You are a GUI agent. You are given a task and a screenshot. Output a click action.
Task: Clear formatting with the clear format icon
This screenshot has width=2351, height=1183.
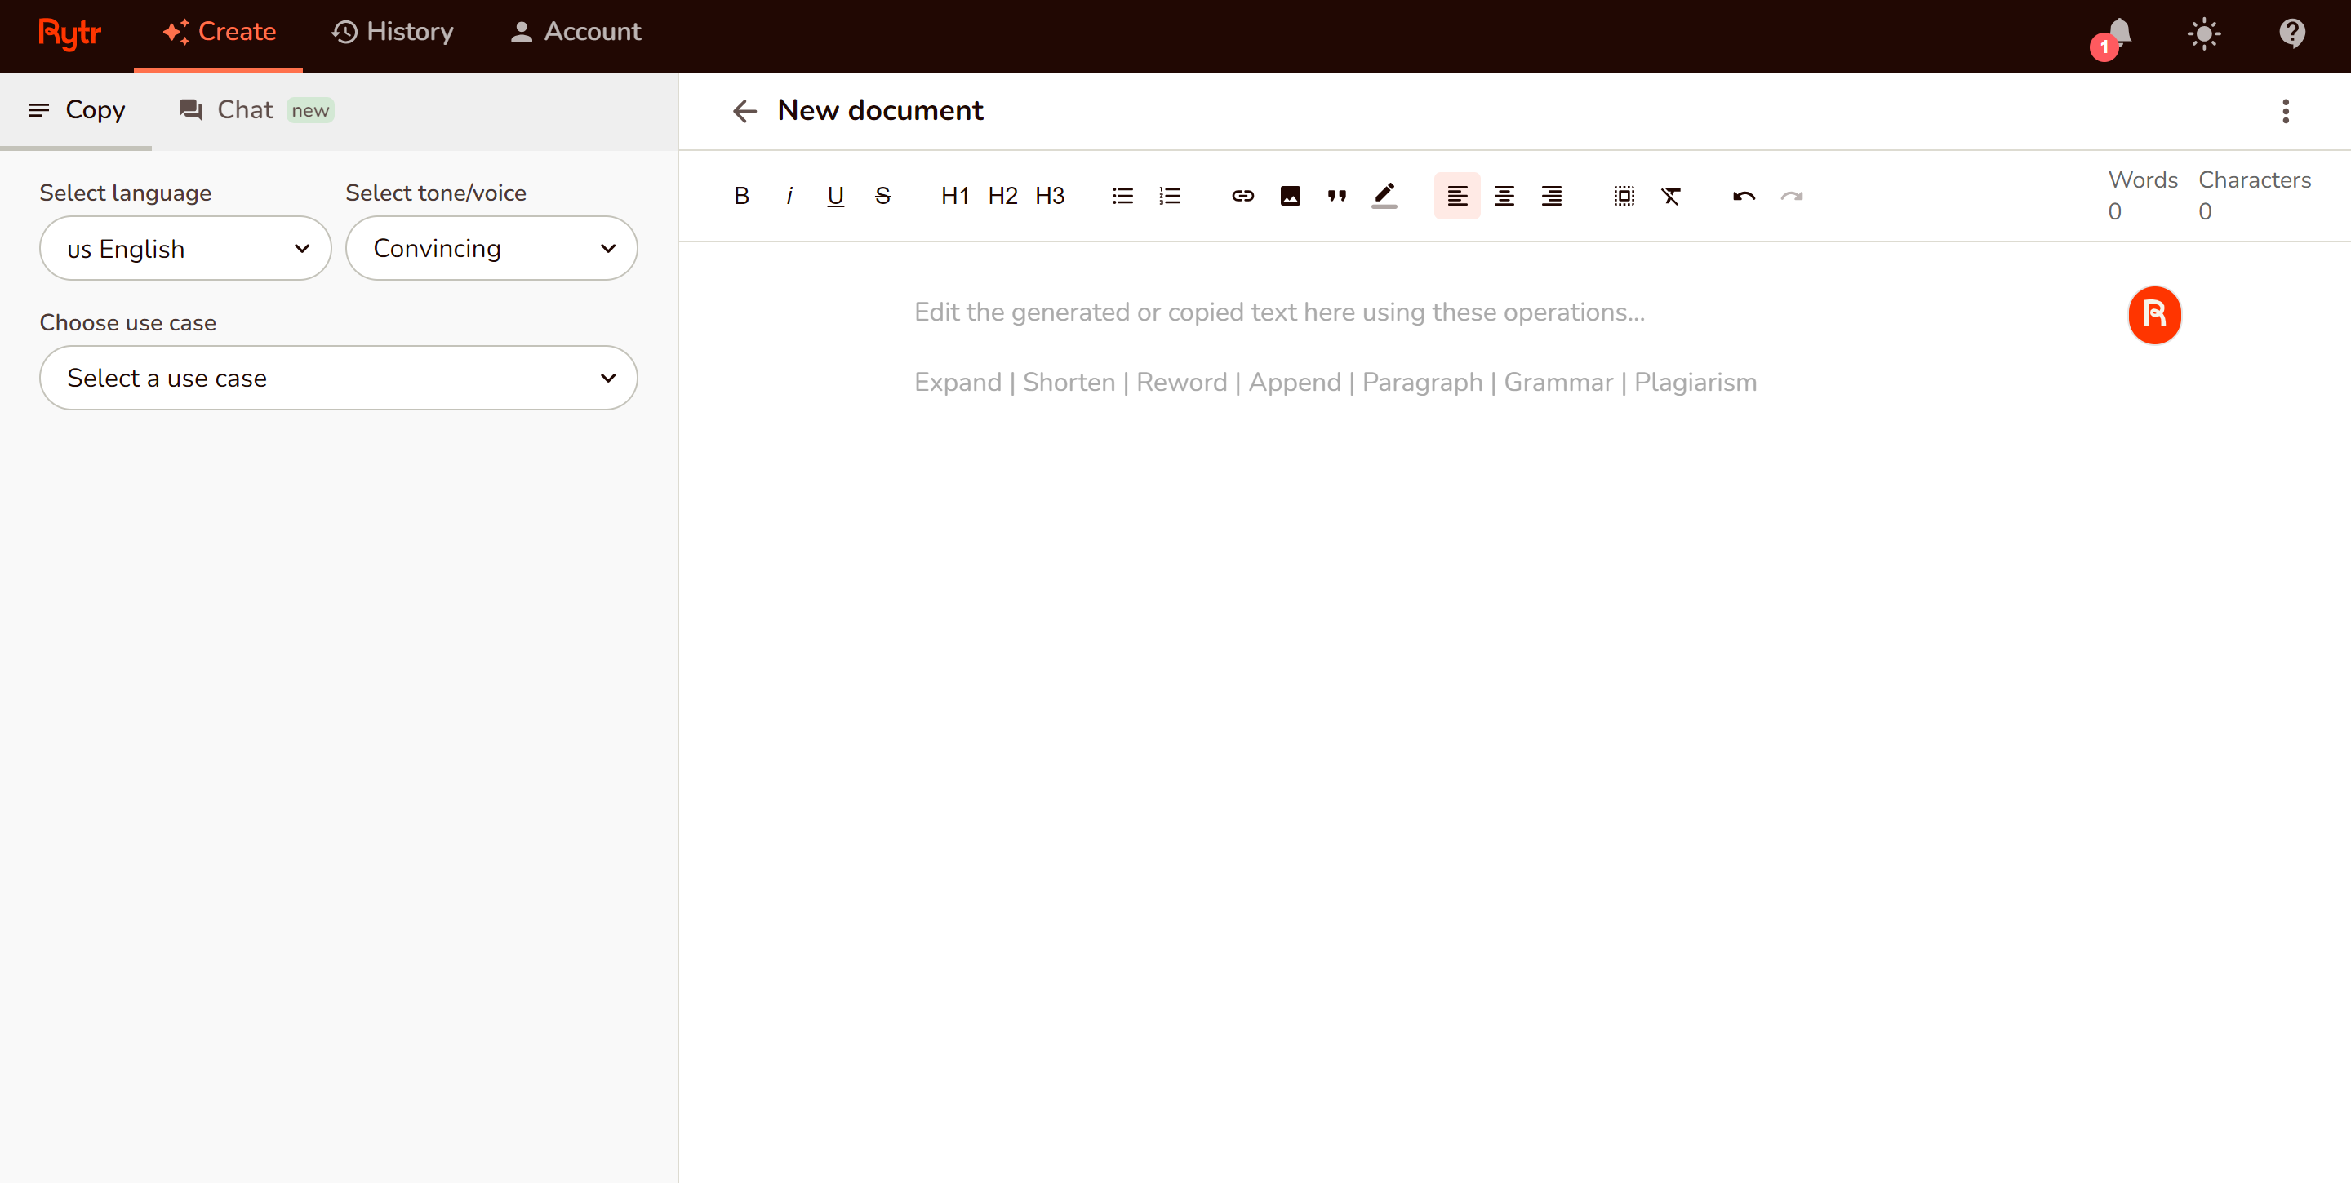(x=1671, y=196)
